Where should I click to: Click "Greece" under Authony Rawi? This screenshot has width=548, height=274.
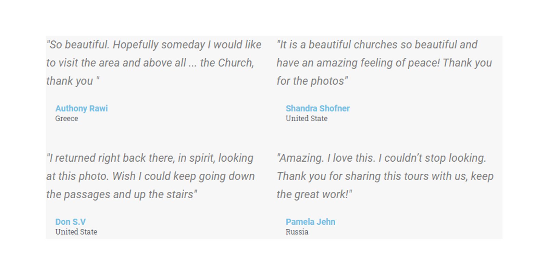(x=67, y=119)
